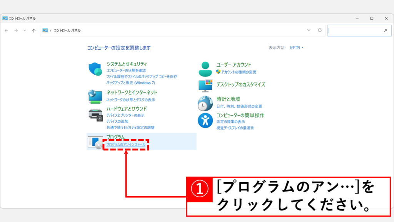The height and width of the screenshot is (222, 394).
Task: Open the Network and Internet globe icon
Action: click(95, 96)
